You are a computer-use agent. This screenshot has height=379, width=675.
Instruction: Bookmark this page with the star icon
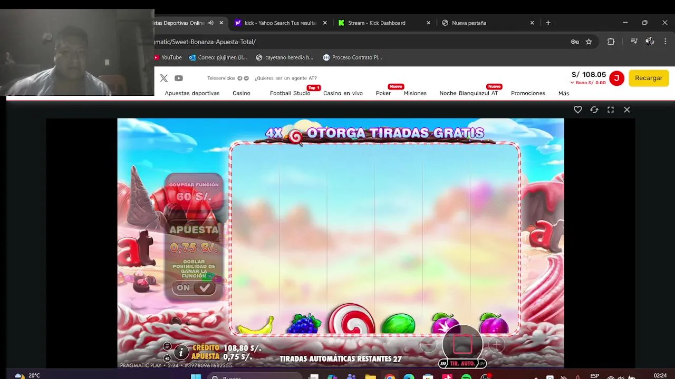[x=589, y=42]
